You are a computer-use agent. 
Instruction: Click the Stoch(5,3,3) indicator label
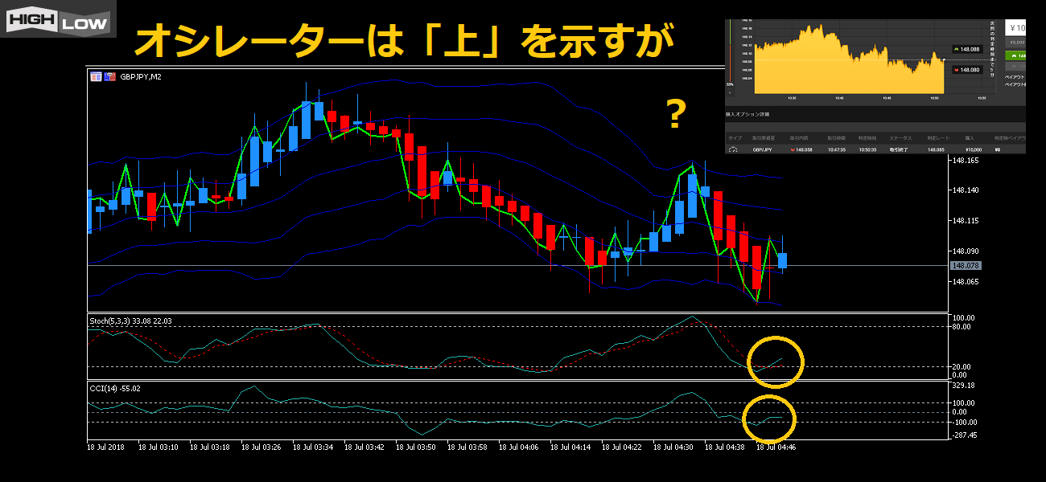click(x=129, y=321)
